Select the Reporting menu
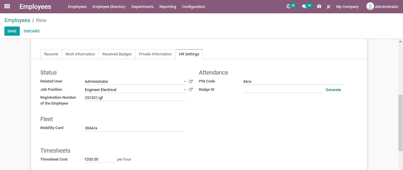 pyautogui.click(x=168, y=6)
